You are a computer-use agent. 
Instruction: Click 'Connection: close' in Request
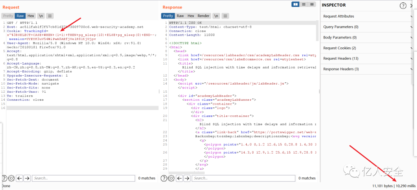pos(25,100)
